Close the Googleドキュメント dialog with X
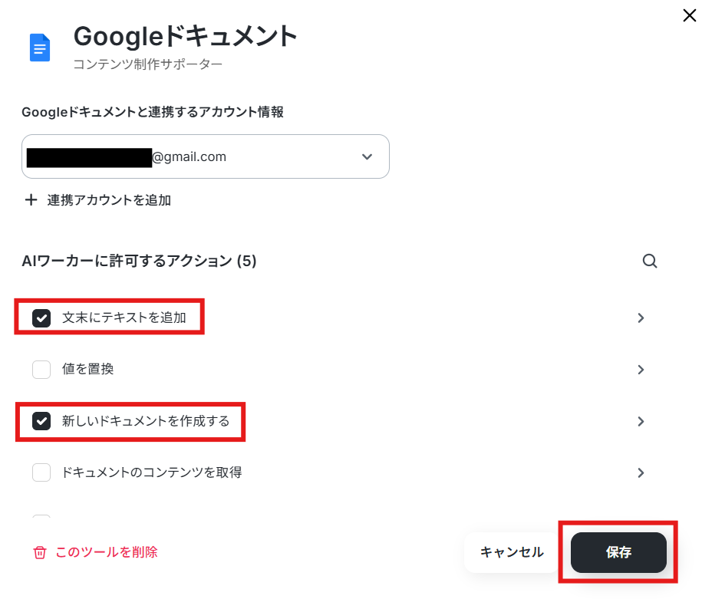Viewport: 702px width, 599px height. [x=690, y=15]
